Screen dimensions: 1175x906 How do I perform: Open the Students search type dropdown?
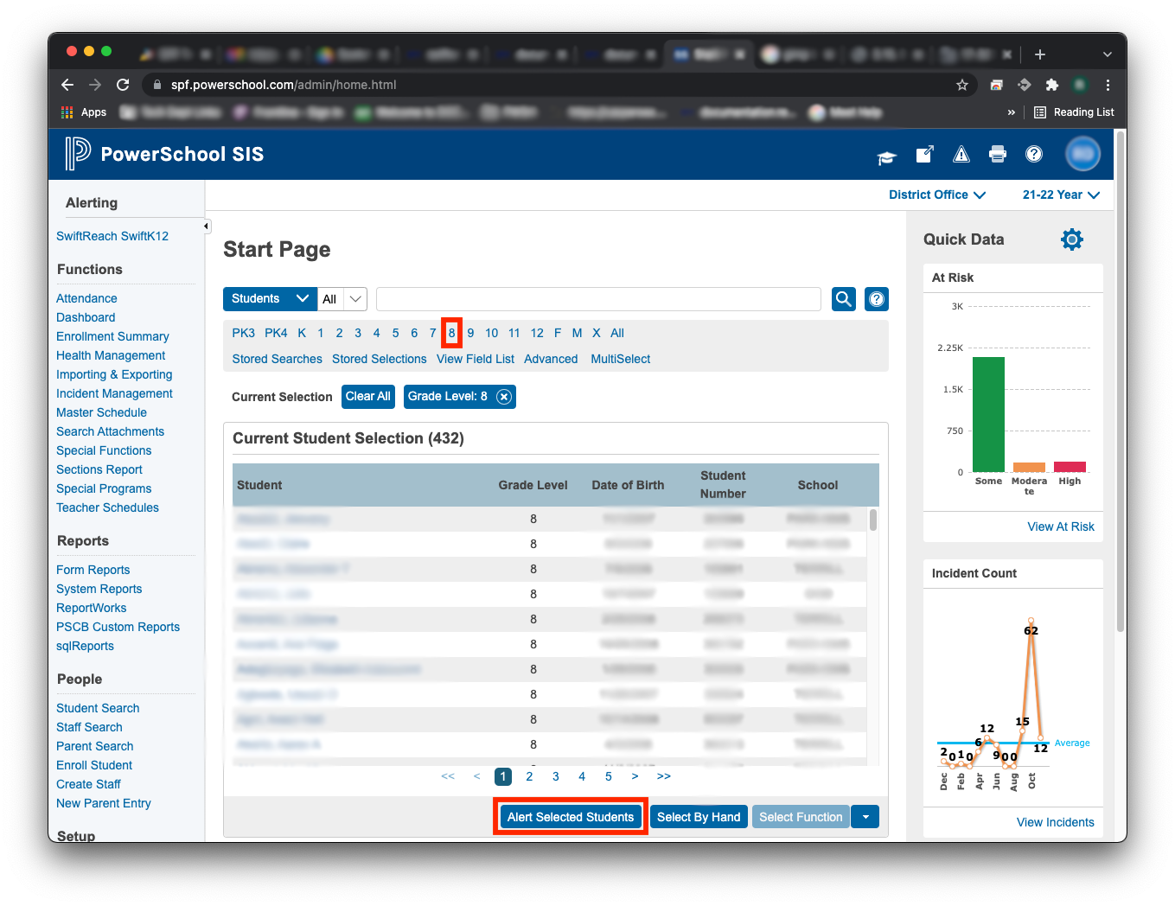point(270,299)
